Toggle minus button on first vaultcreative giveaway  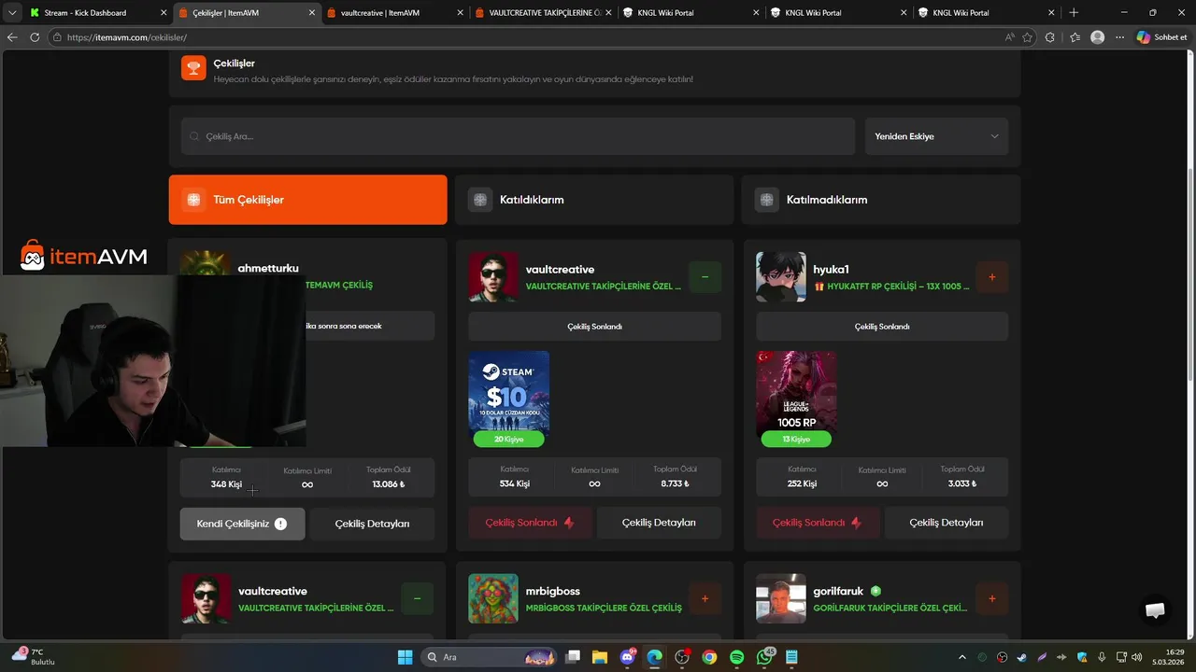pos(705,277)
